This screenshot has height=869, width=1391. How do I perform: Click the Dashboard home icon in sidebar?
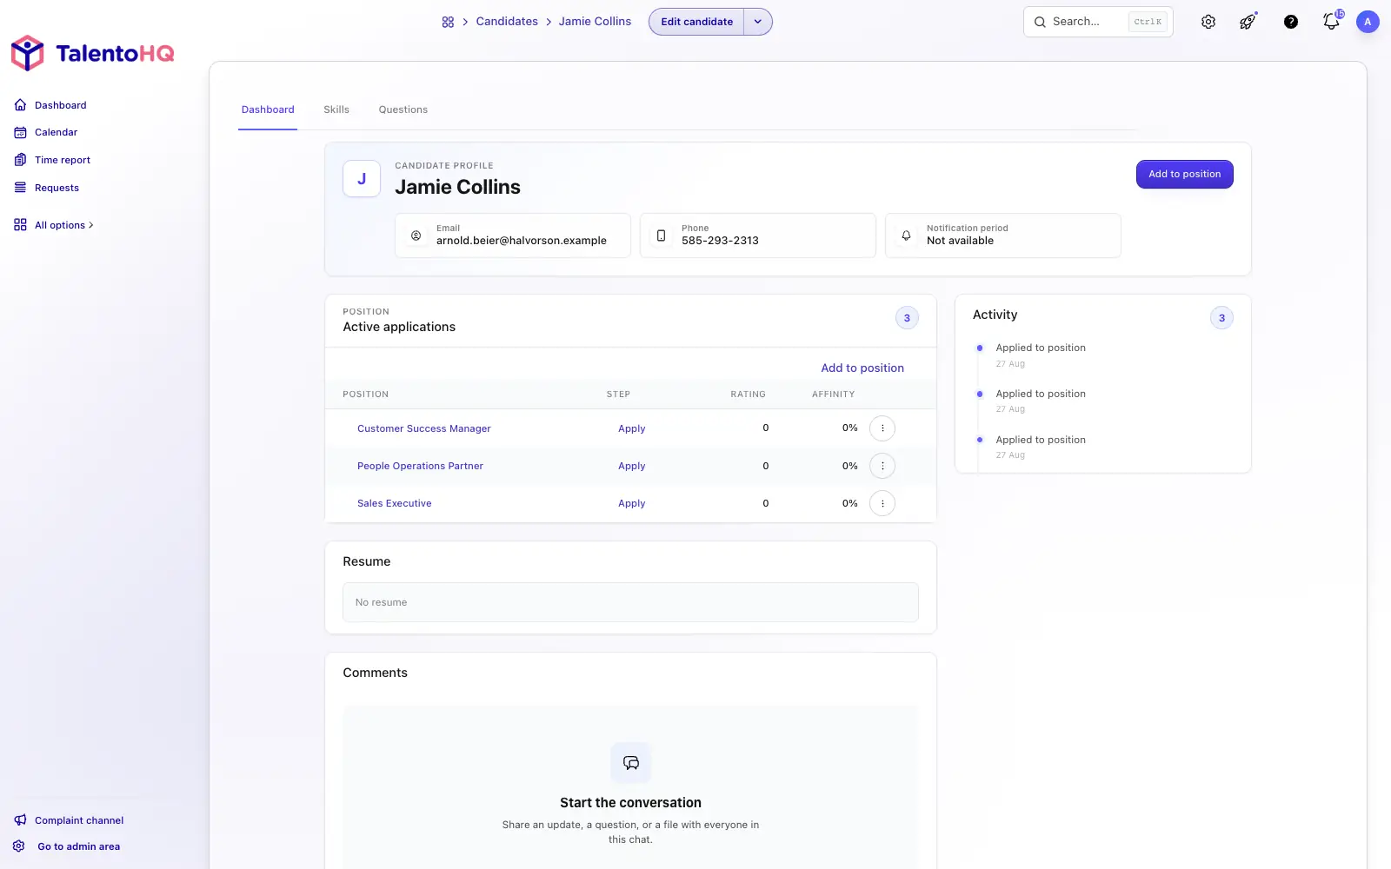pos(20,105)
